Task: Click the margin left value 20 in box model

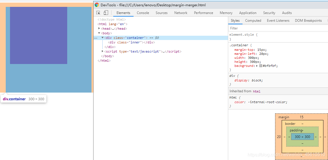Action: [279, 137]
